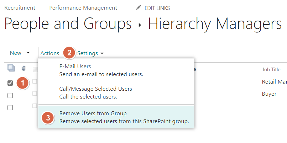Click the Hierarchy Managers page title
Screen dimensions: 287x143
coord(215,24)
